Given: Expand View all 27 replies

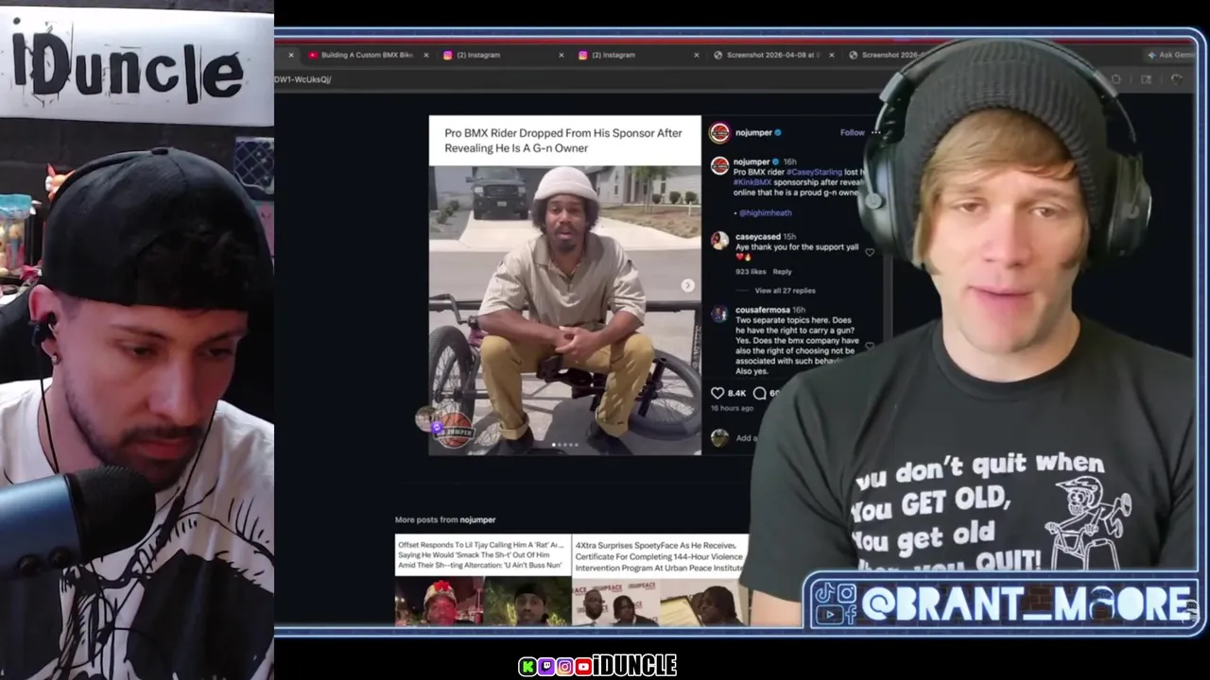Looking at the screenshot, I should 785,291.
